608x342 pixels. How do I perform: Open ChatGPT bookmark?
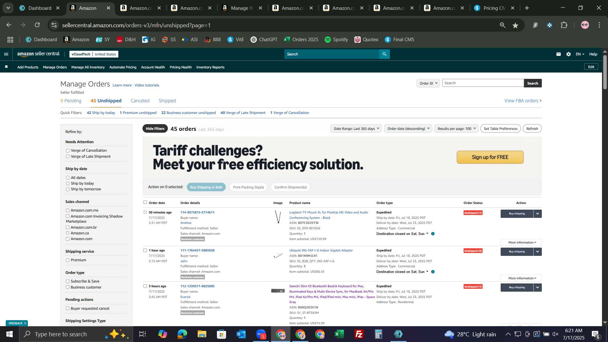tap(264, 40)
